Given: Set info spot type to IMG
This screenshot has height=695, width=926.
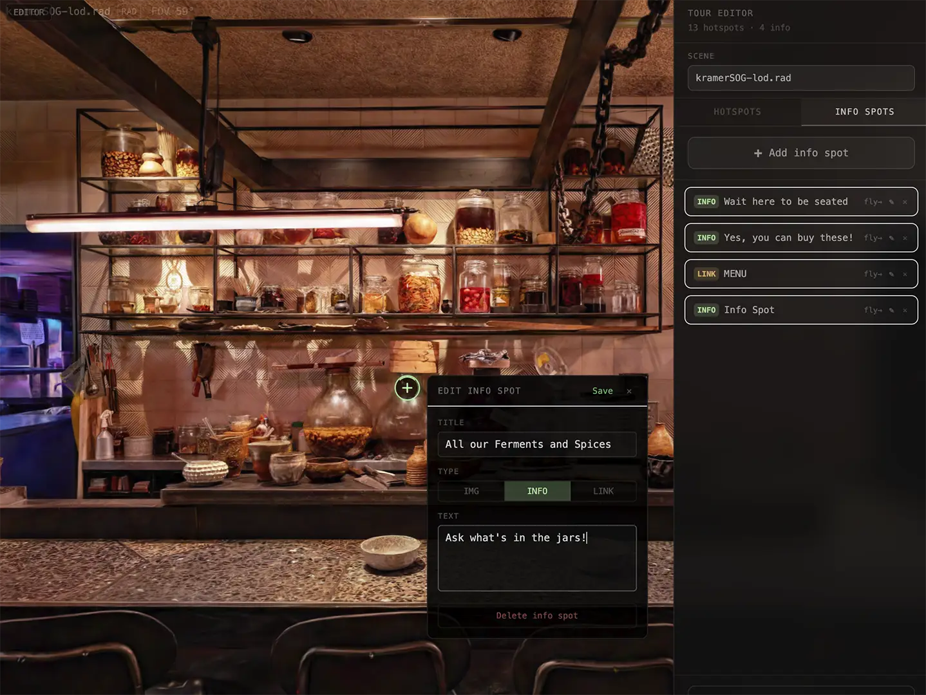Looking at the screenshot, I should pos(471,491).
